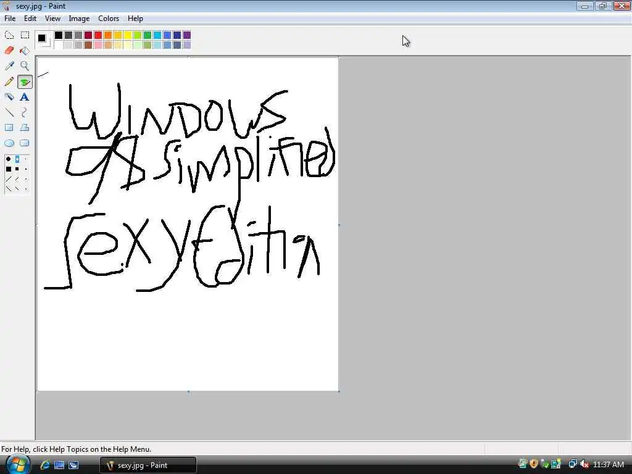Open the Windows Start orb
The image size is (632, 474).
point(18,464)
